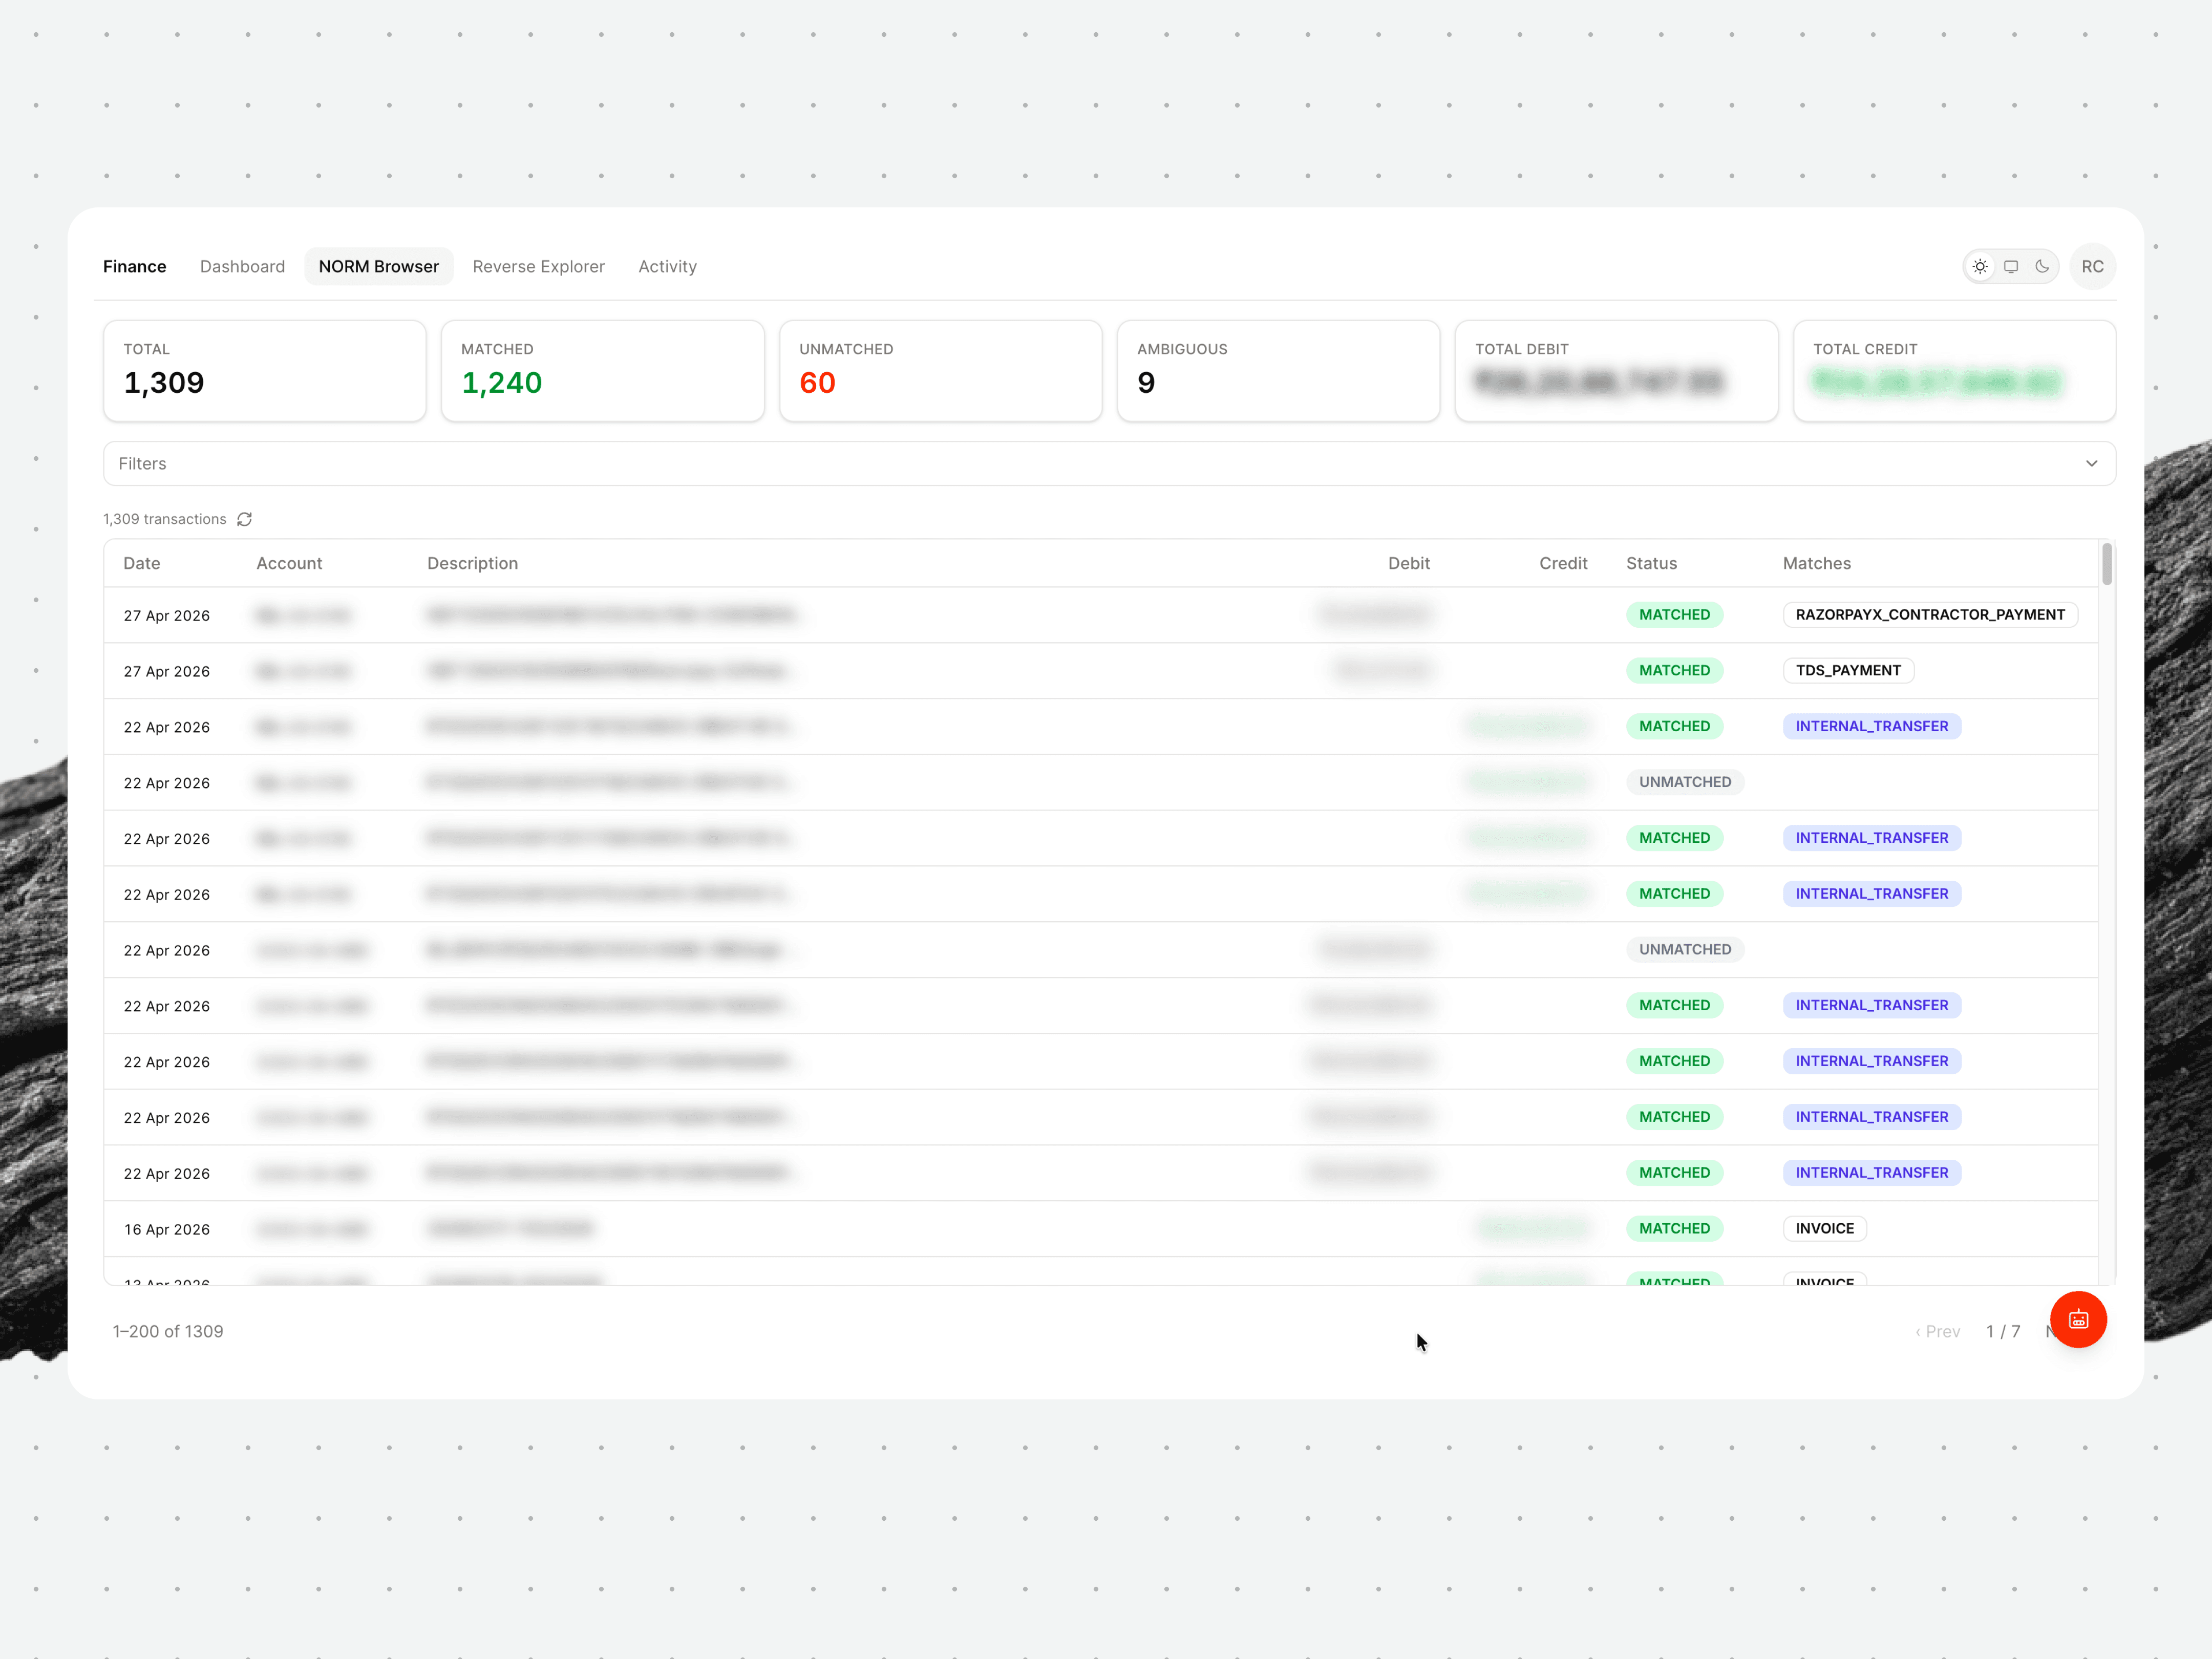The width and height of the screenshot is (2212, 1659).
Task: Sort by the Description column header
Action: (472, 564)
